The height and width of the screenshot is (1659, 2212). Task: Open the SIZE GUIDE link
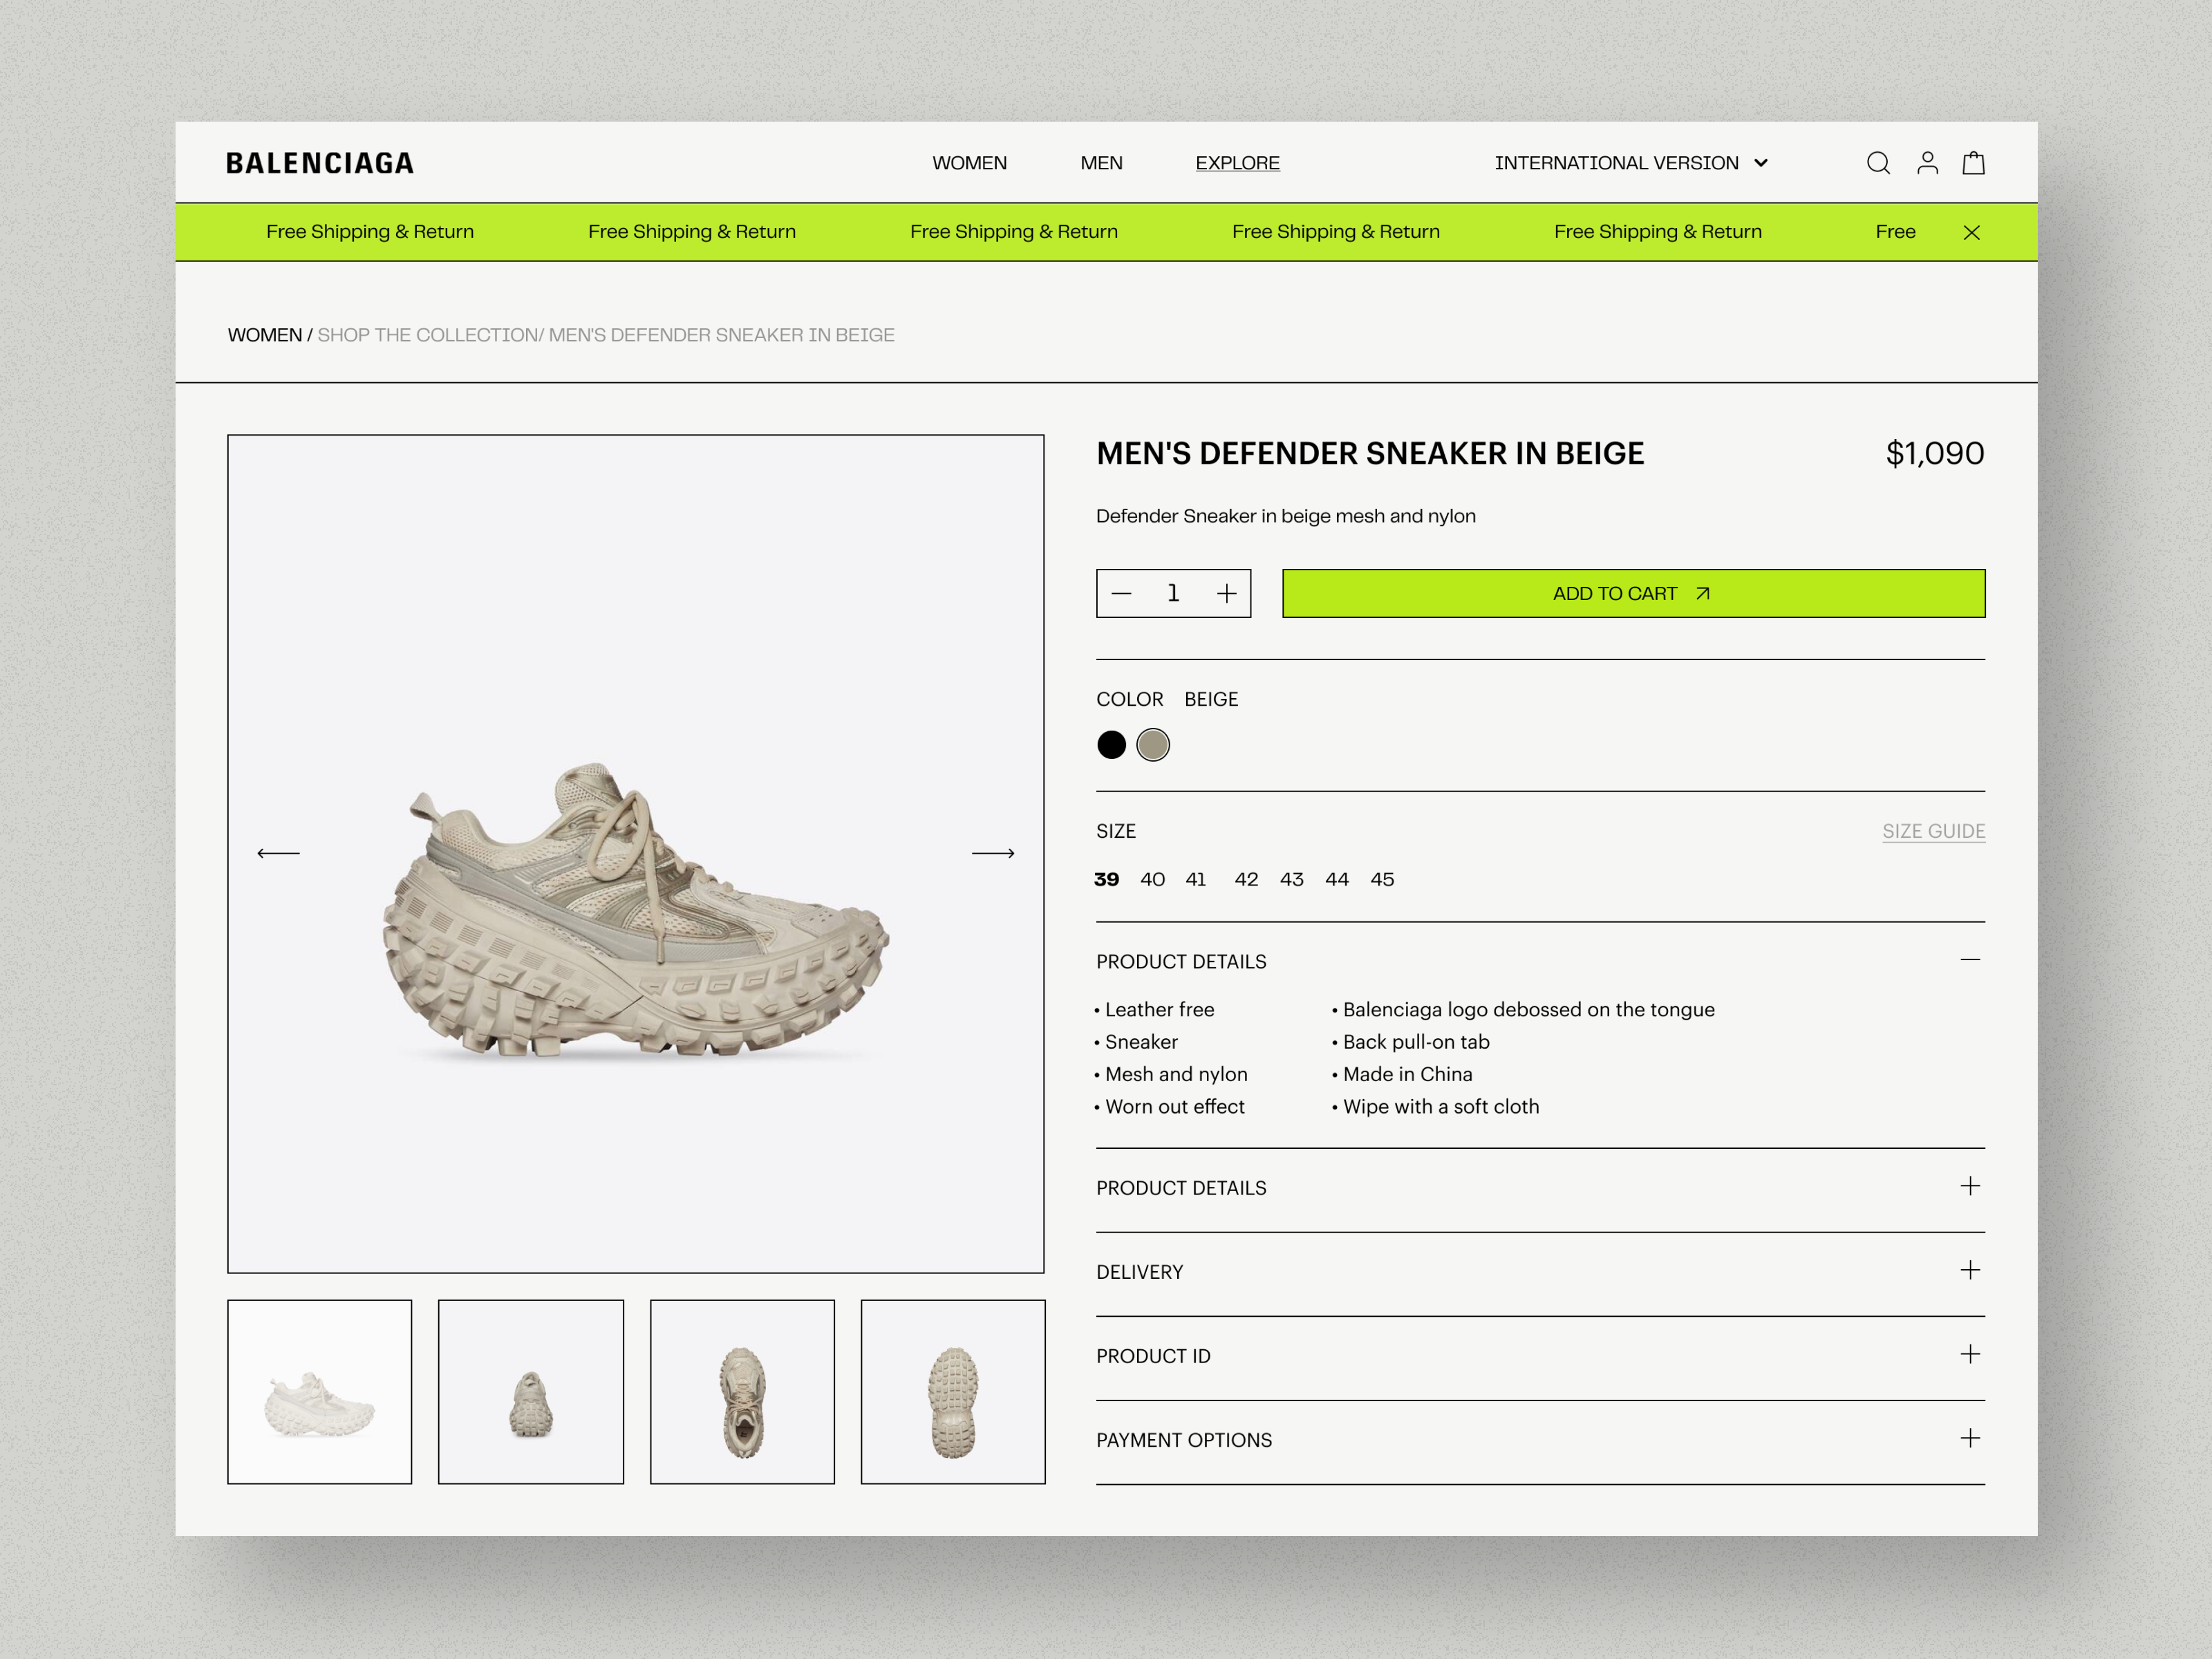coord(1933,831)
